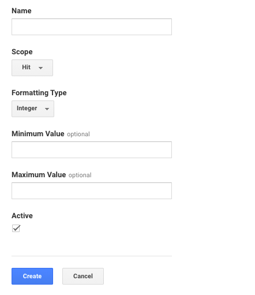Click the Name text input field
Image resolution: width=255 pixels, height=295 pixels.
tap(92, 27)
